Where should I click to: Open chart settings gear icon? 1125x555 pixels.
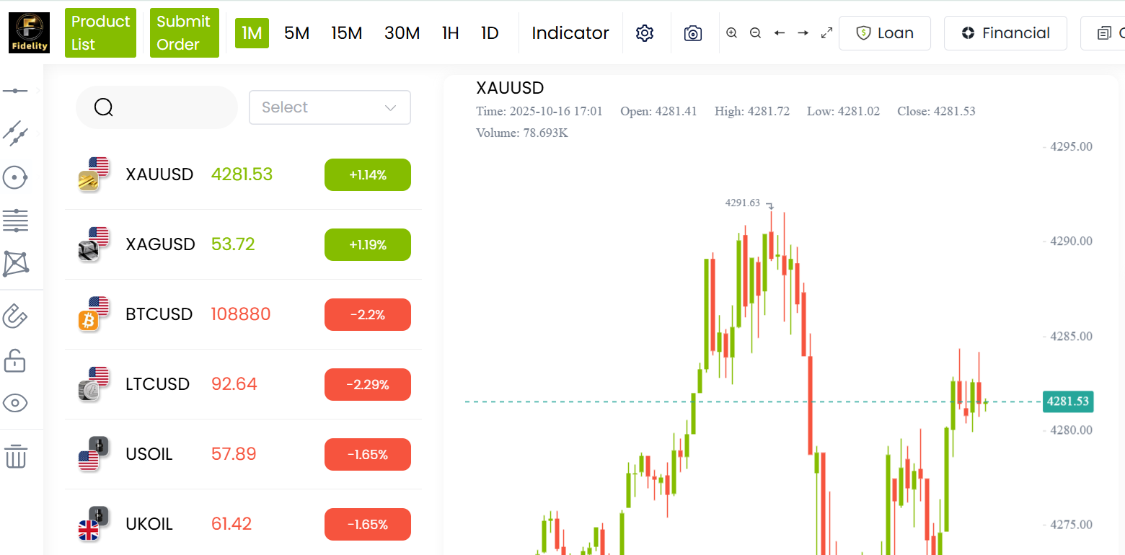(645, 33)
